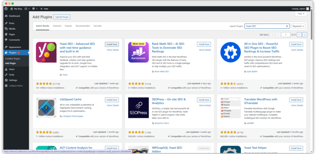Image resolution: width=316 pixels, height=154 pixels.
Task: Open More Details for SEOPress
Action: tap(205, 105)
